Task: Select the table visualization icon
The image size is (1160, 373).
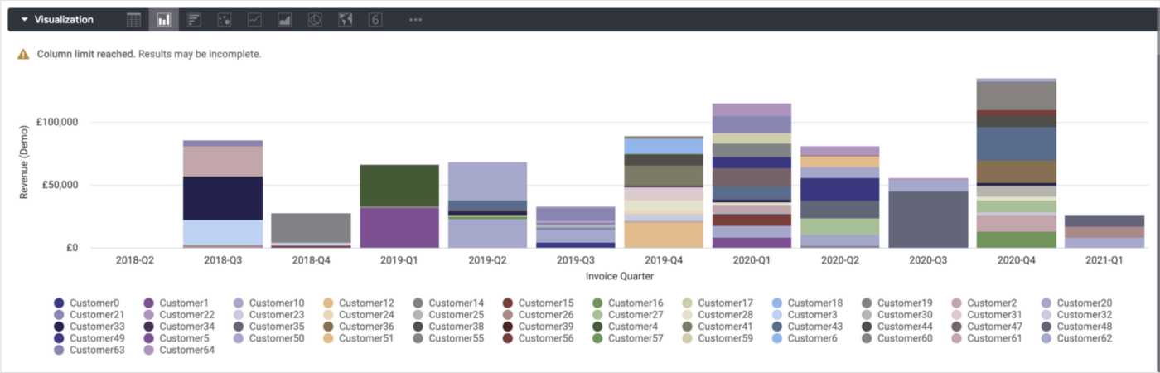Action: click(134, 19)
